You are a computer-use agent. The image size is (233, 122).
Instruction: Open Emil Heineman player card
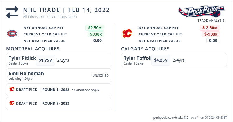pos(26,73)
